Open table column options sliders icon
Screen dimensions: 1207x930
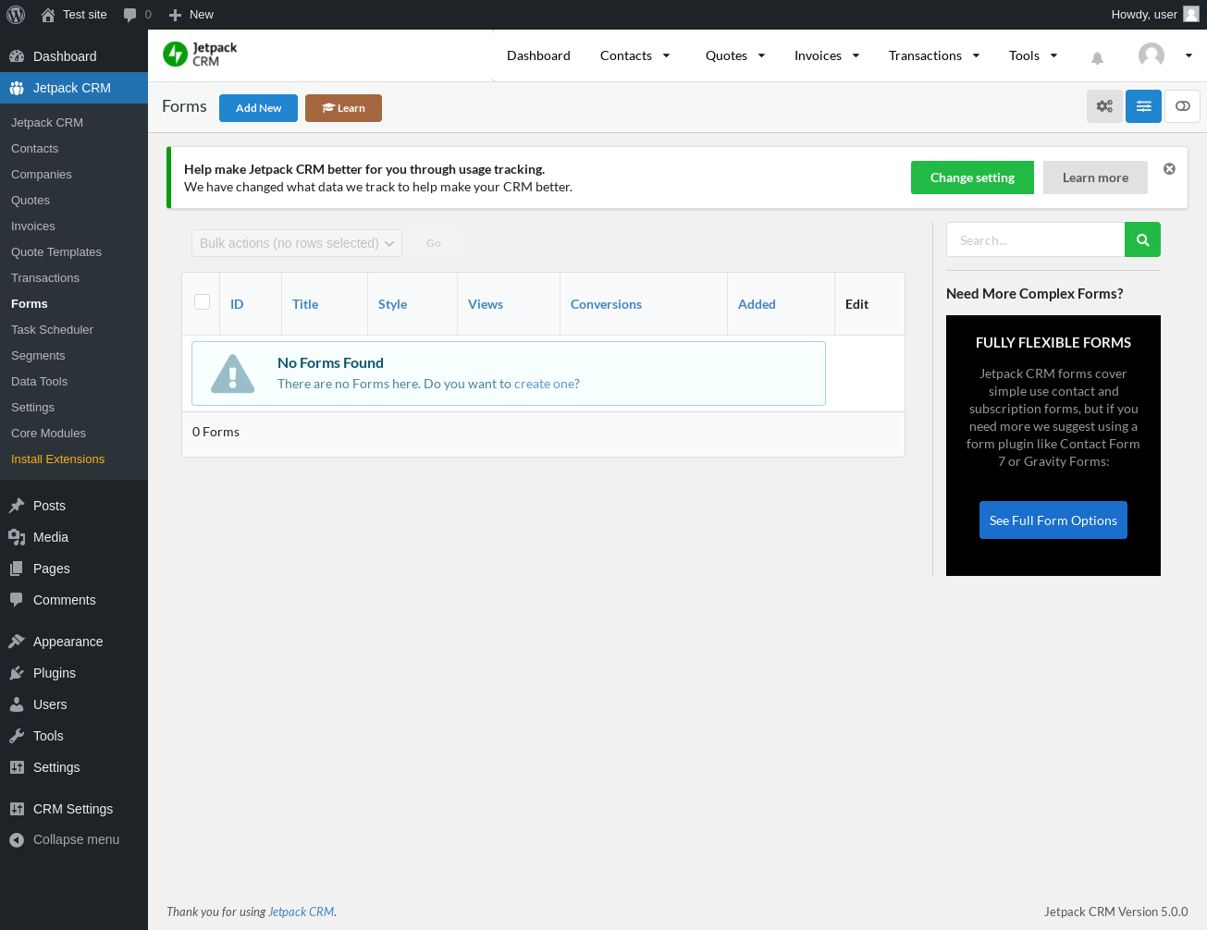pos(1143,106)
